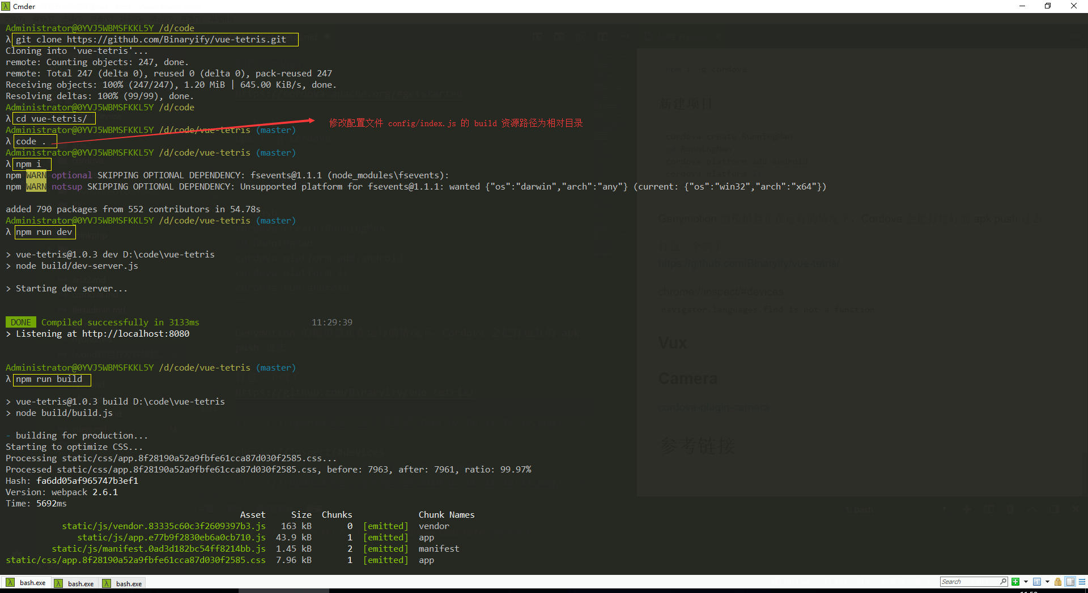Click 'Starting dev server...' line
The height and width of the screenshot is (593, 1088).
67,289
